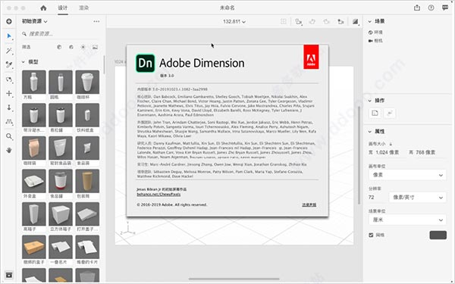Open the assets panel more options (…)
The width and height of the screenshot is (455, 284).
click(x=96, y=21)
